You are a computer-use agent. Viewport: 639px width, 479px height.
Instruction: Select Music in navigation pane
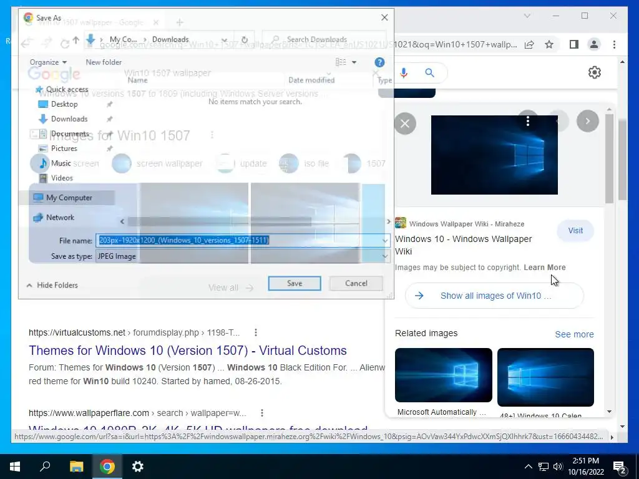tap(55, 163)
